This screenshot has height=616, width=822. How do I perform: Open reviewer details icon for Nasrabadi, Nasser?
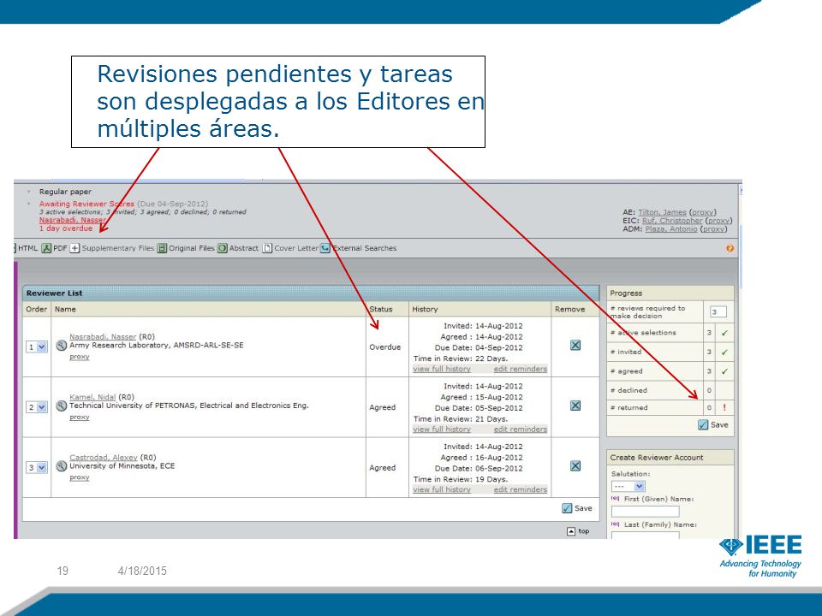pos(62,345)
